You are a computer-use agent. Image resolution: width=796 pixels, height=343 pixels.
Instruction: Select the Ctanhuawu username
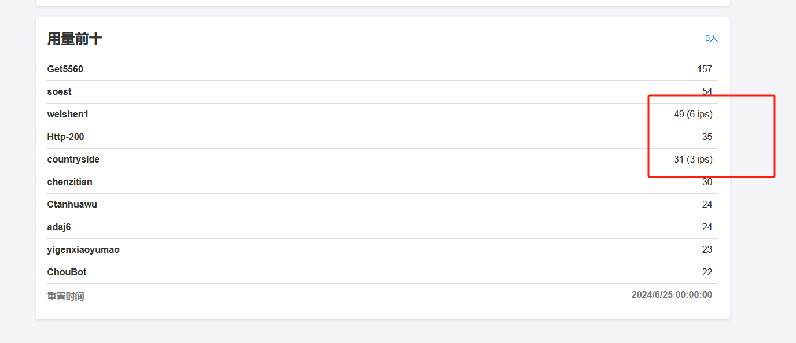[x=72, y=205]
